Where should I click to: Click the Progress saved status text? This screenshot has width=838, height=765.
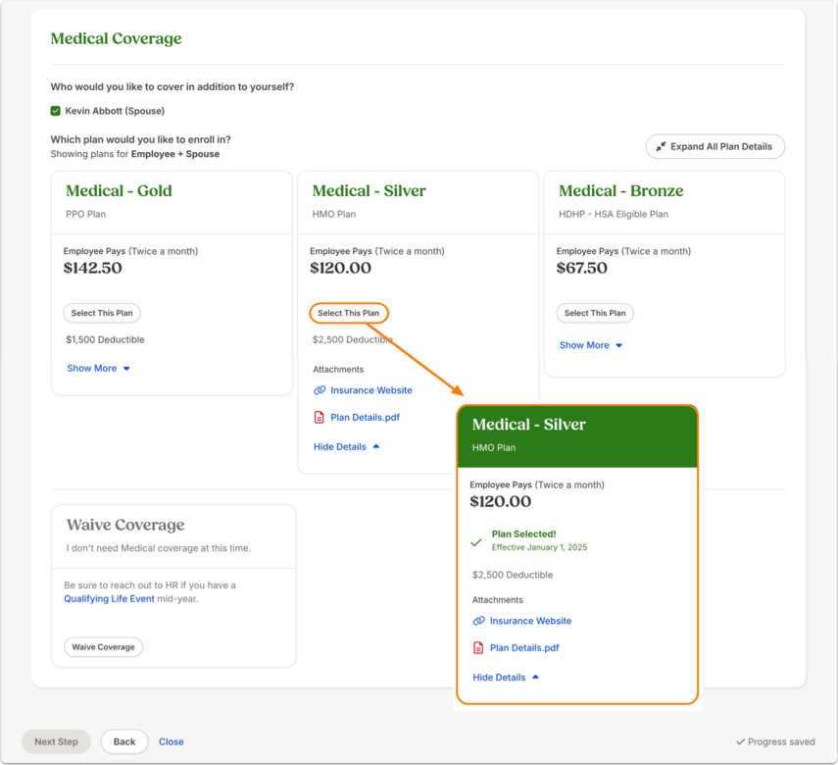(781, 741)
